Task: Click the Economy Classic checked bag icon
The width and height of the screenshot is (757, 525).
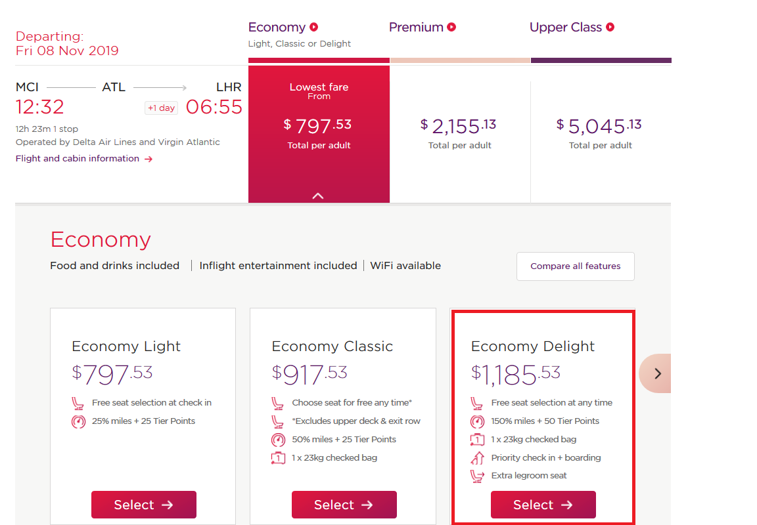Action: [278, 457]
